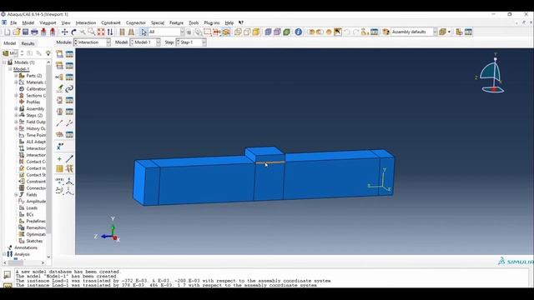This screenshot has height=300, width=534.
Task: Expand the Steps (2) tree node
Action: [x=16, y=115]
